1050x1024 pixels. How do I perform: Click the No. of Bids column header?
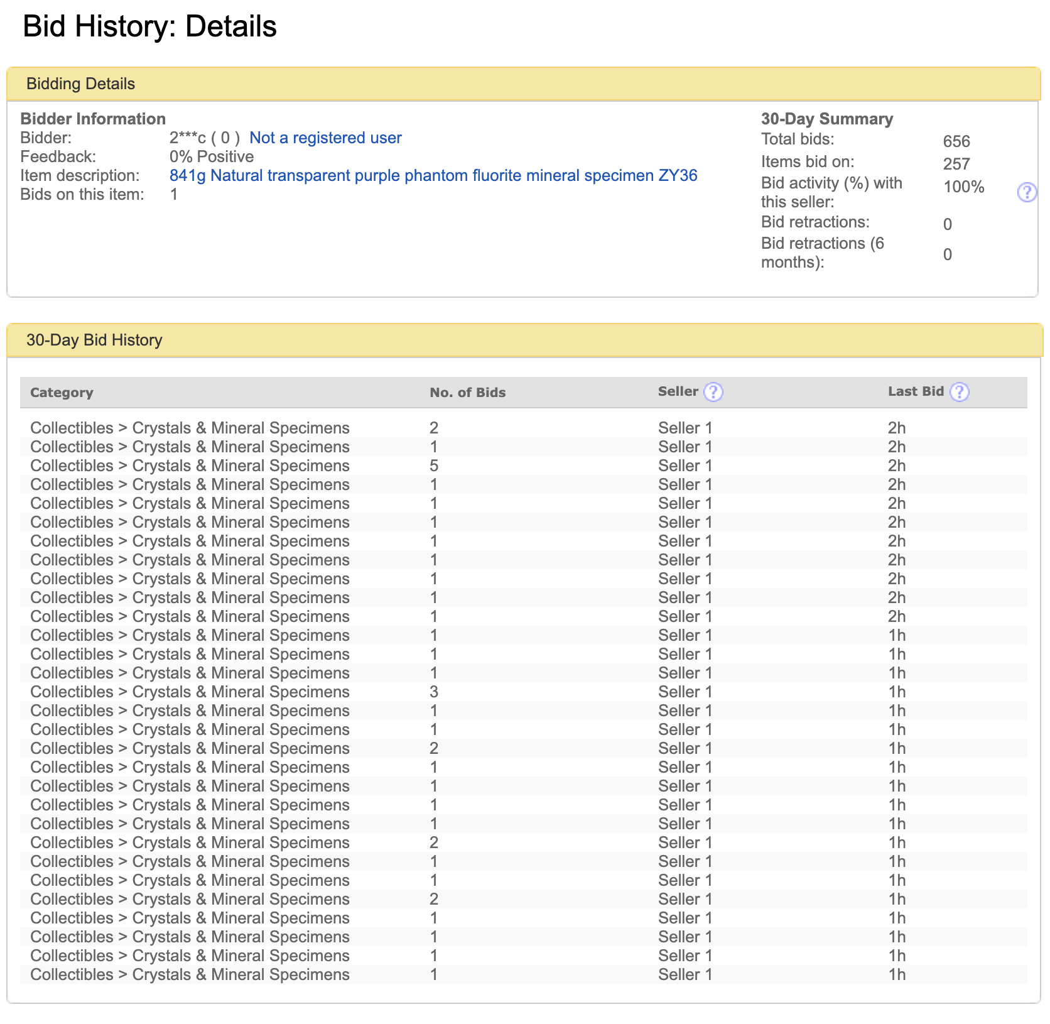(x=467, y=393)
